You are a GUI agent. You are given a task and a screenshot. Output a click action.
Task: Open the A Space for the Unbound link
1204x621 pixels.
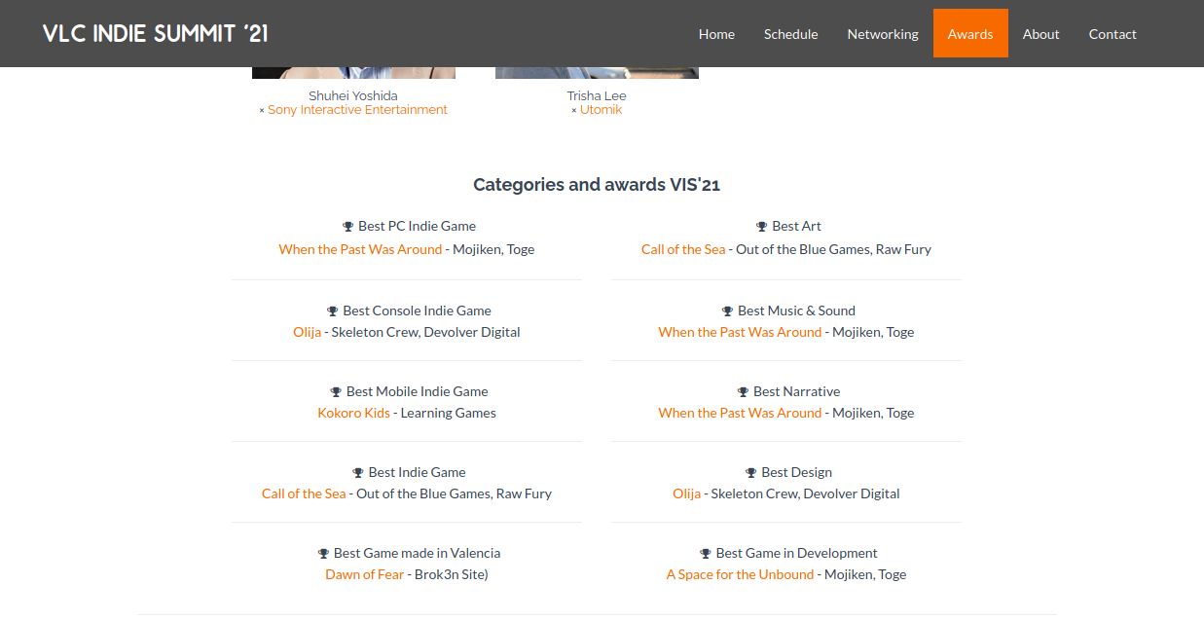click(740, 574)
